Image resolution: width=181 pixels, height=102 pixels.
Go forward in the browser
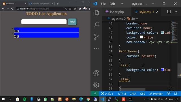(8, 9)
